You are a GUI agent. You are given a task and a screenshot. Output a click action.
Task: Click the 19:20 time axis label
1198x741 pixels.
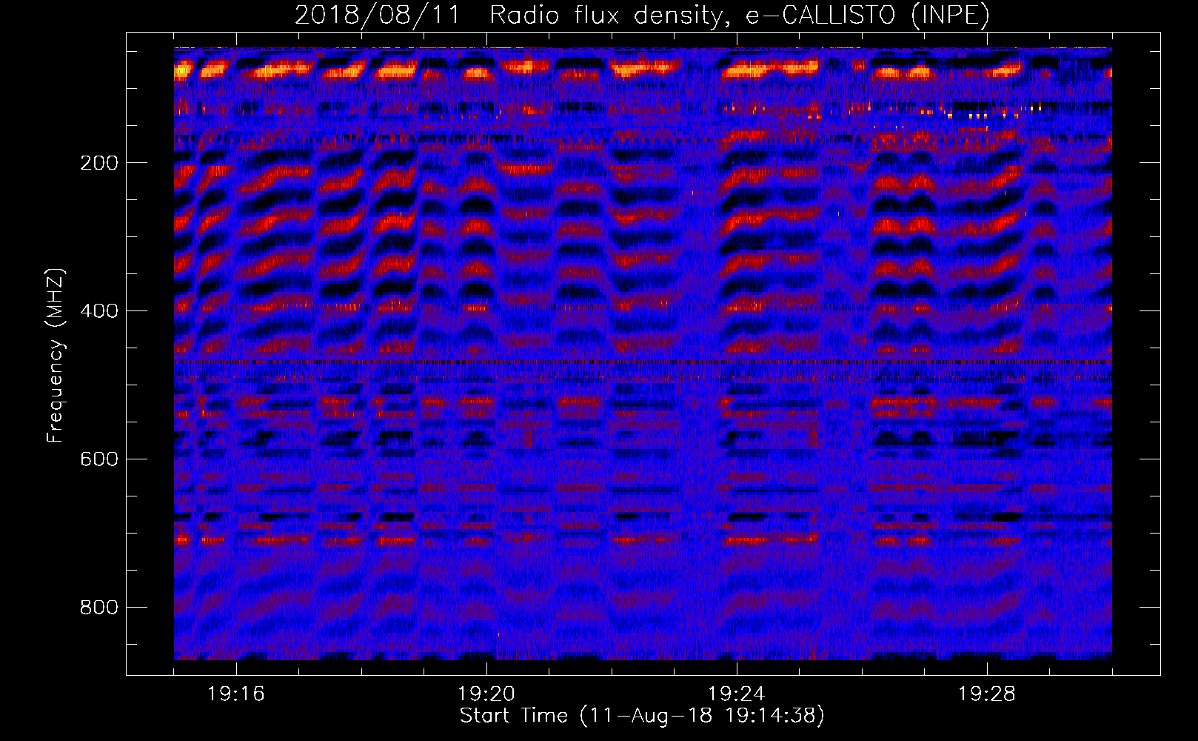pyautogui.click(x=486, y=694)
